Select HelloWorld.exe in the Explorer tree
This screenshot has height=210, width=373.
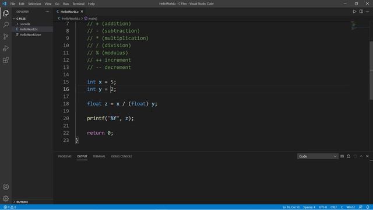tap(30, 35)
